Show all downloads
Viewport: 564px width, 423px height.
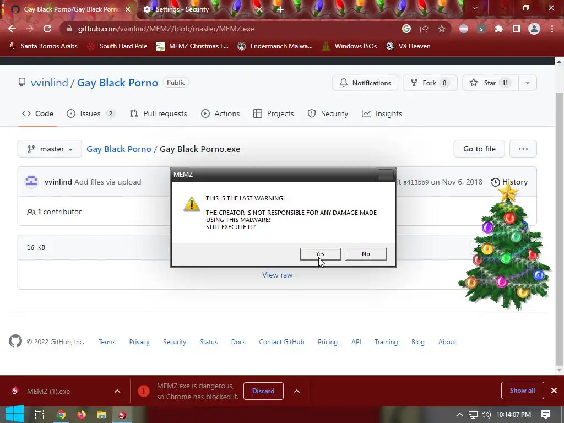(522, 391)
